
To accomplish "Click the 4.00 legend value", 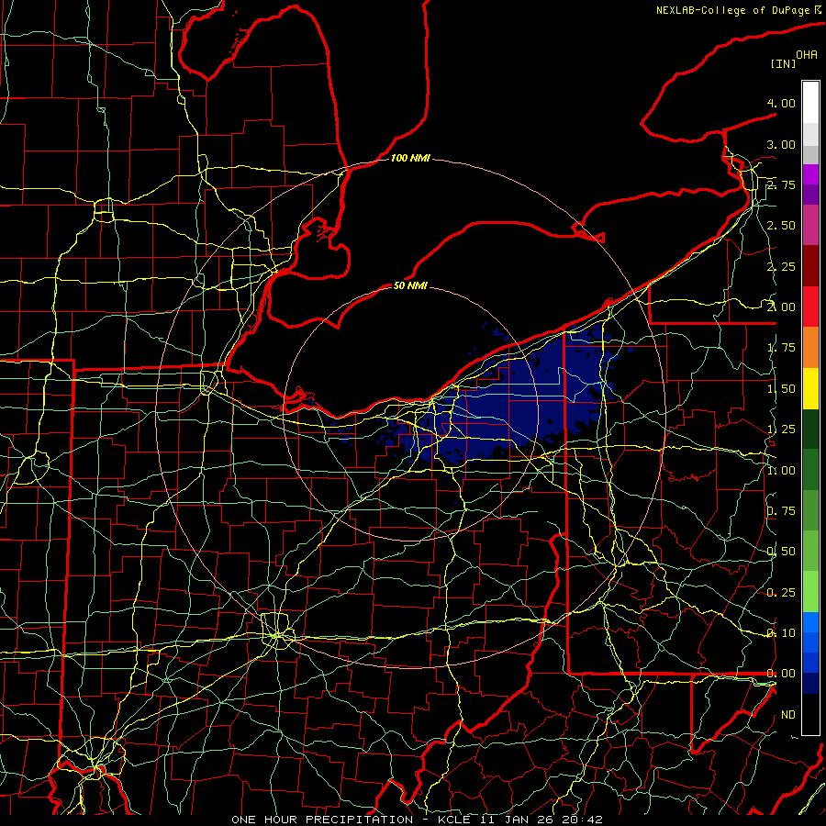I will 781,103.
